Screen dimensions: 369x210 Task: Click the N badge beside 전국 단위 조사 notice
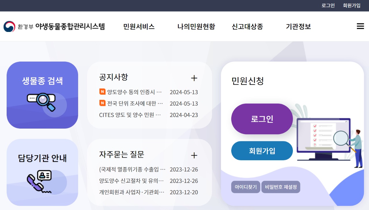[x=102, y=103]
